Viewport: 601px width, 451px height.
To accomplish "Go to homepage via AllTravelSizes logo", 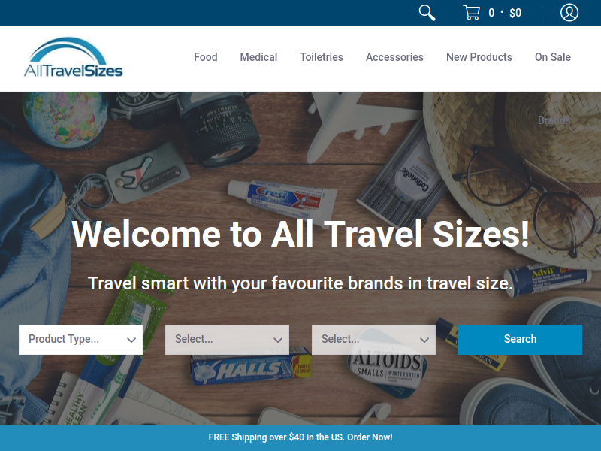I will pos(73,57).
